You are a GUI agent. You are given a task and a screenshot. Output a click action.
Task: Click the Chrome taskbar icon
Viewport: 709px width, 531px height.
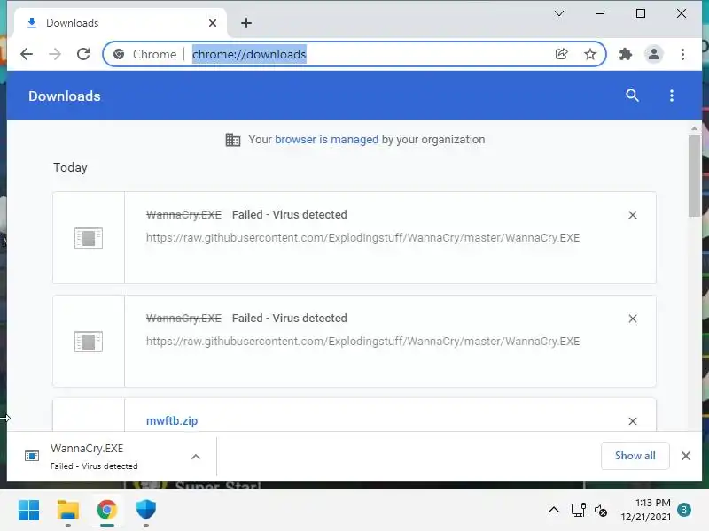coord(107,511)
